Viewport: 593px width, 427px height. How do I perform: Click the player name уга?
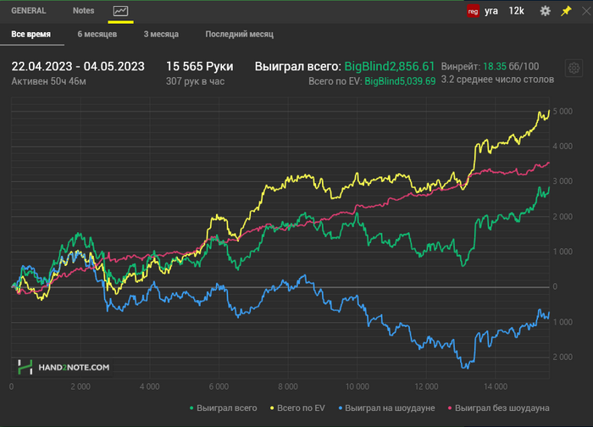click(x=491, y=11)
